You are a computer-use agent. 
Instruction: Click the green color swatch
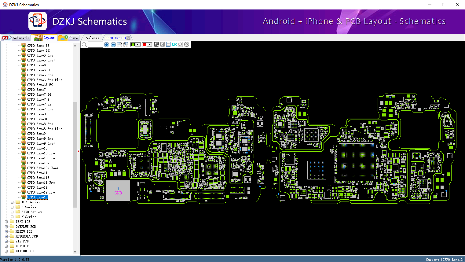pos(133,45)
